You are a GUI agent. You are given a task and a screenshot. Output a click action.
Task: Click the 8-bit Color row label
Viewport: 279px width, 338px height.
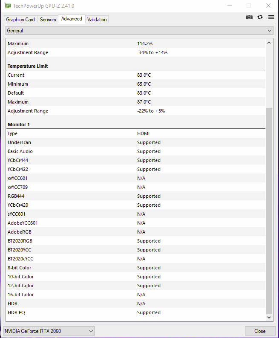point(20,268)
